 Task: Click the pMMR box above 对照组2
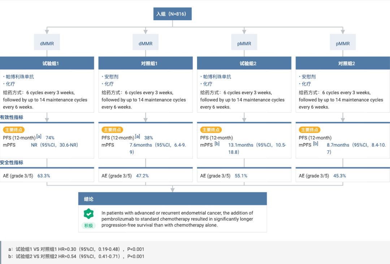(343, 43)
